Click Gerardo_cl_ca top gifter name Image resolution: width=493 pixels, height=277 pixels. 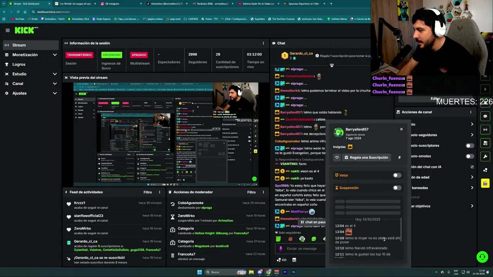301,53
